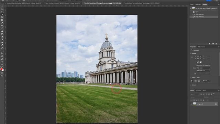Image resolution: width=220 pixels, height=124 pixels.
Task: Select the highlighted Quick Selection history state
Action: pos(204,17)
